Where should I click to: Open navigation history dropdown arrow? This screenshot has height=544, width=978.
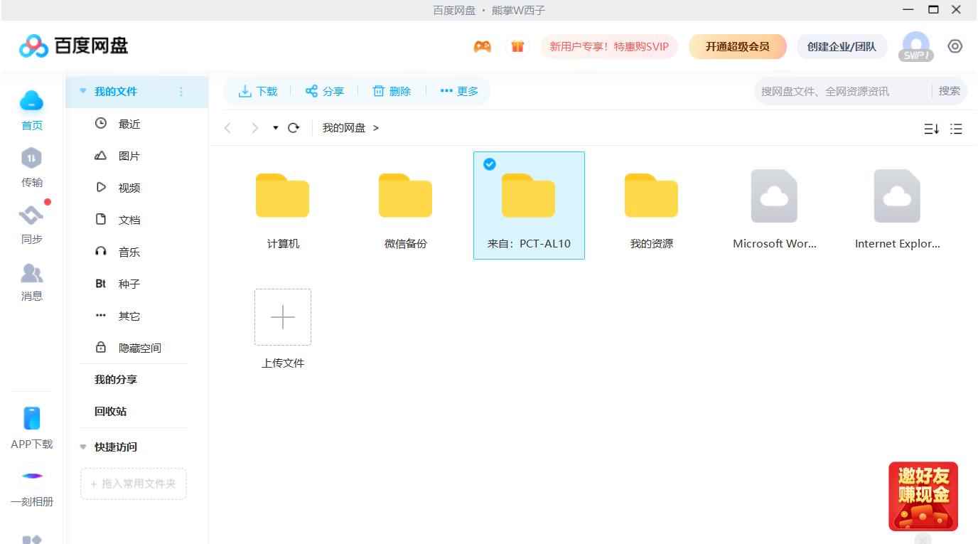(276, 128)
